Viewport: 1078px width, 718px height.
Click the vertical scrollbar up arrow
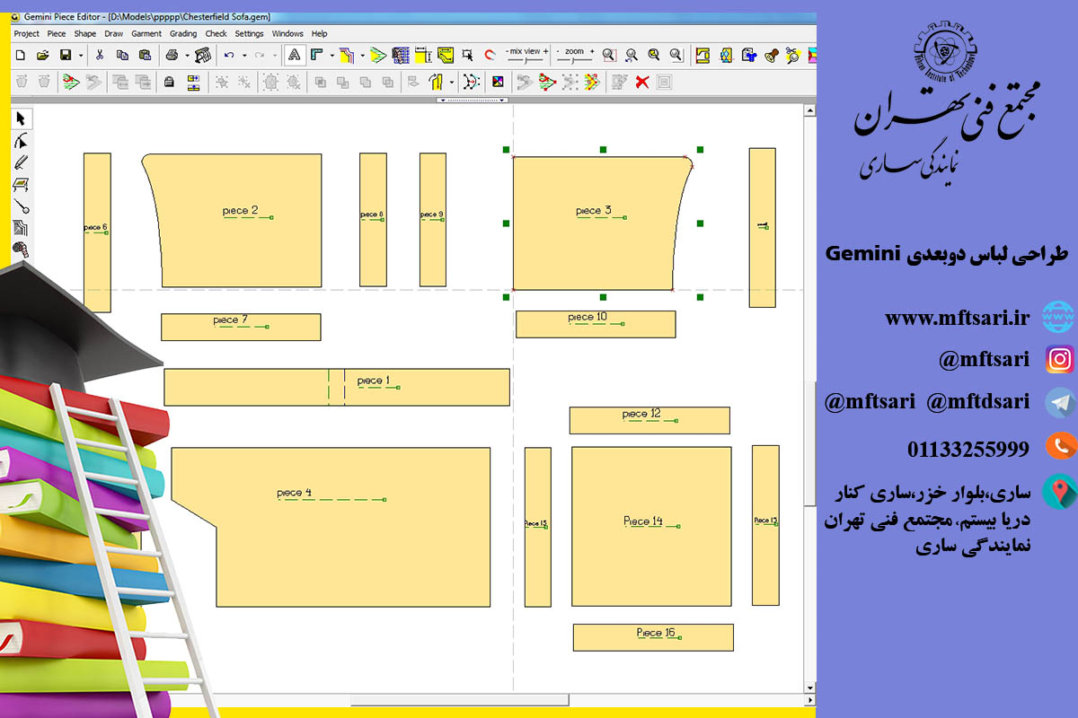coord(810,111)
